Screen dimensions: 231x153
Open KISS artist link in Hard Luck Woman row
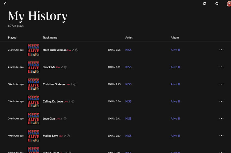128,50
